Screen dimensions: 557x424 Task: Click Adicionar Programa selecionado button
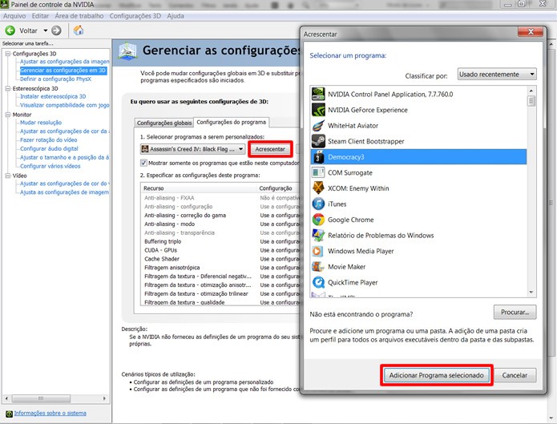tap(436, 375)
